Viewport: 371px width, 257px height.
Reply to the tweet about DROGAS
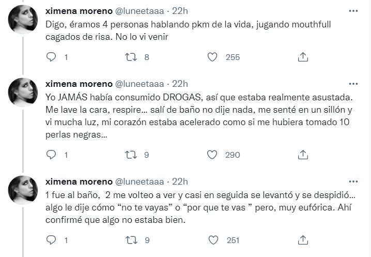(51, 154)
